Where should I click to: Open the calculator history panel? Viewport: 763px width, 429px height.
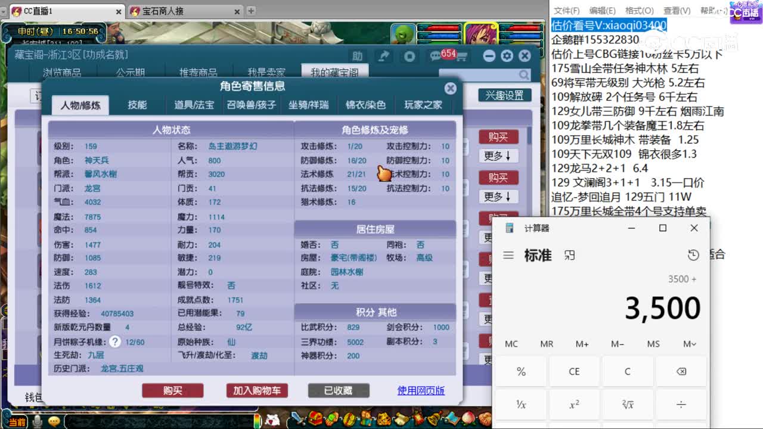tap(693, 254)
